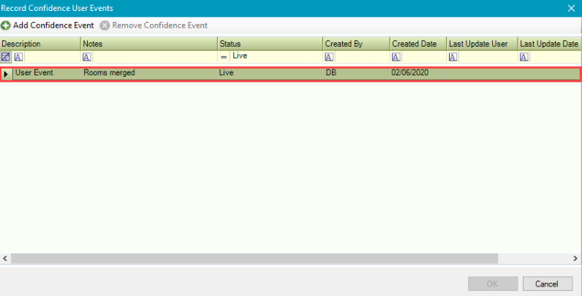Image resolution: width=582 pixels, height=296 pixels.
Task: Click the row indicator arrow of User Event
Action: point(7,74)
